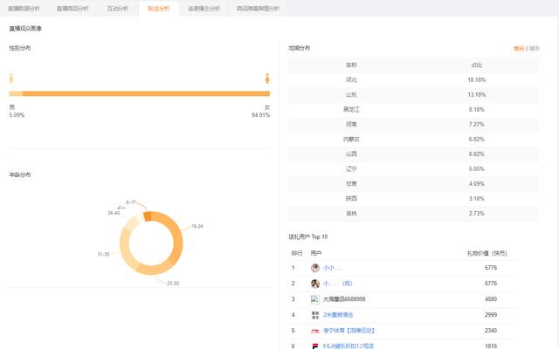This screenshot has height=349, width=559.
Task: Click broken avatar image beside 大海皇品6688998
Action: click(315, 299)
